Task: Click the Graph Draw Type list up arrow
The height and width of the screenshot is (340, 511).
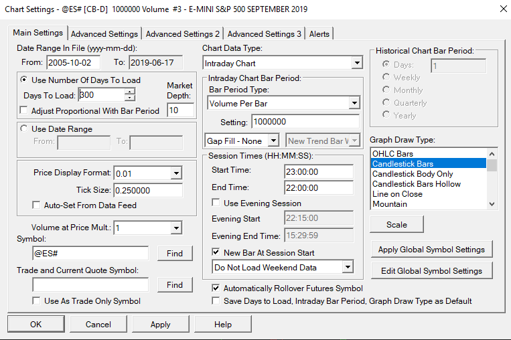Action: (492, 154)
